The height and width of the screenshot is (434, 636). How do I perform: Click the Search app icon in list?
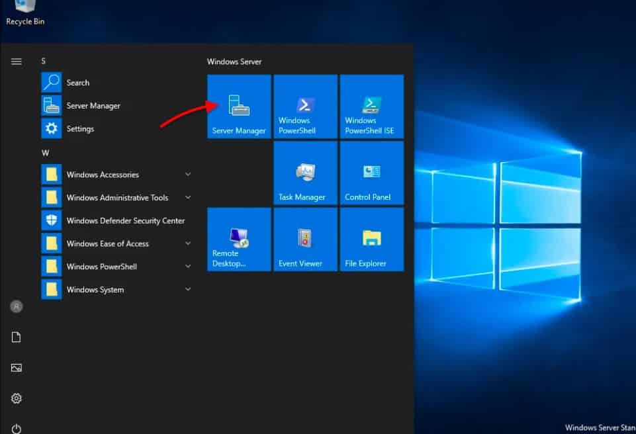pyautogui.click(x=52, y=82)
